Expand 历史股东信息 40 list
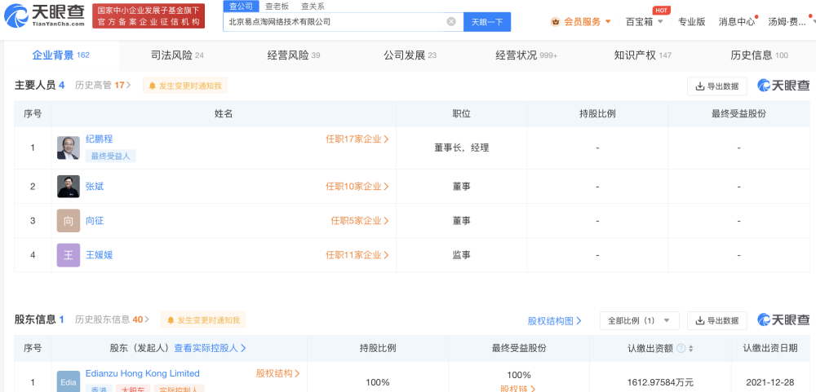Screen dimensions: 816x392 point(112,319)
